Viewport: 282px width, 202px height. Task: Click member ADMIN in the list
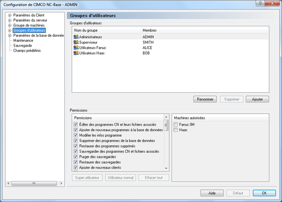148,37
